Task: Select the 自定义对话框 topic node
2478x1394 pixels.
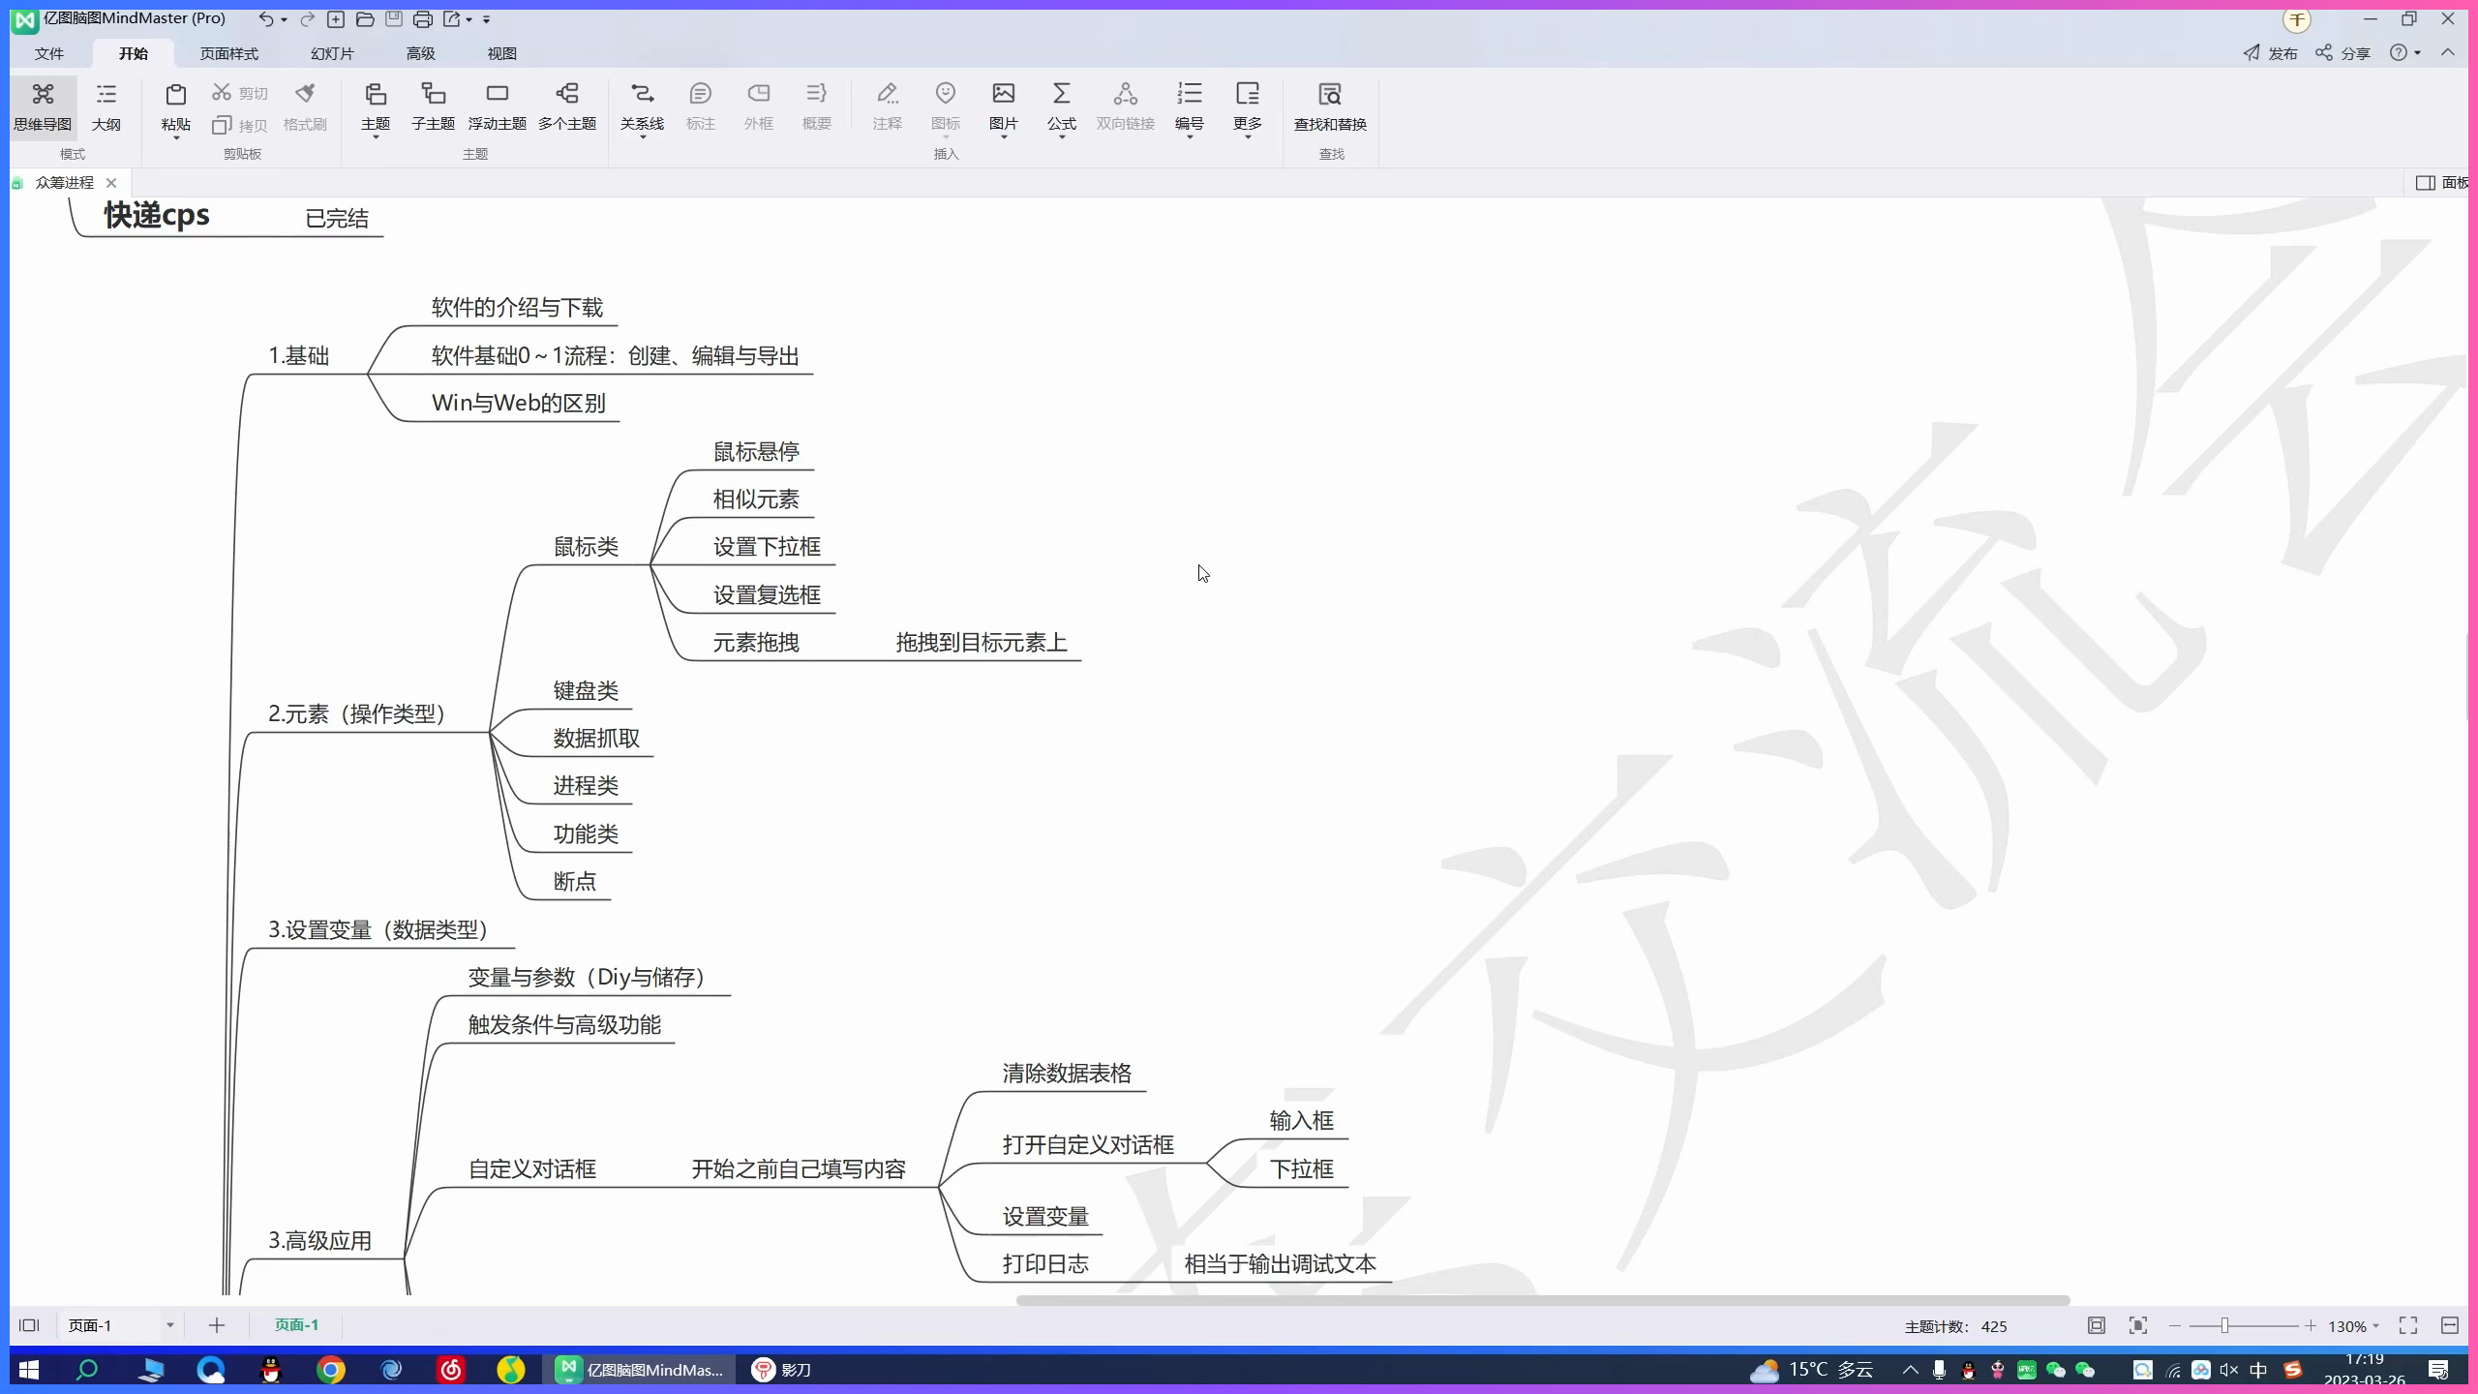Action: [x=532, y=1169]
